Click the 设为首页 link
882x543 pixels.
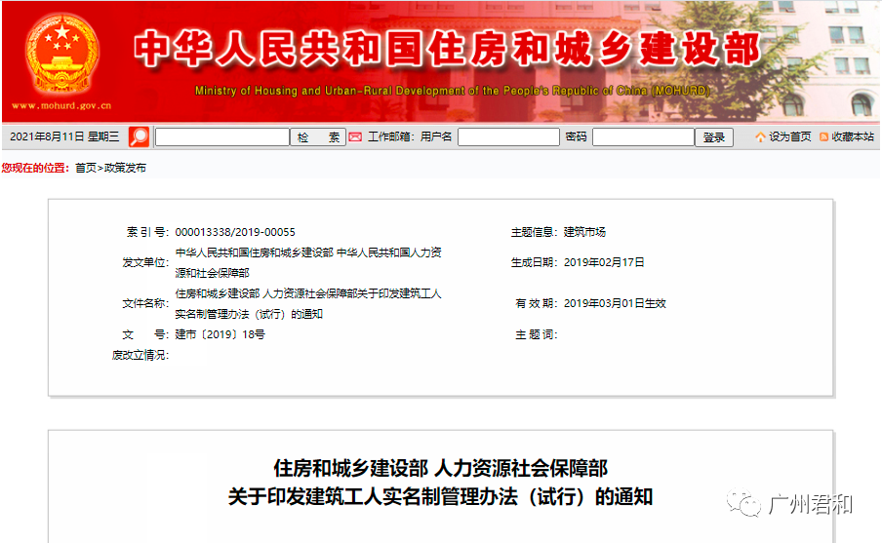point(789,137)
